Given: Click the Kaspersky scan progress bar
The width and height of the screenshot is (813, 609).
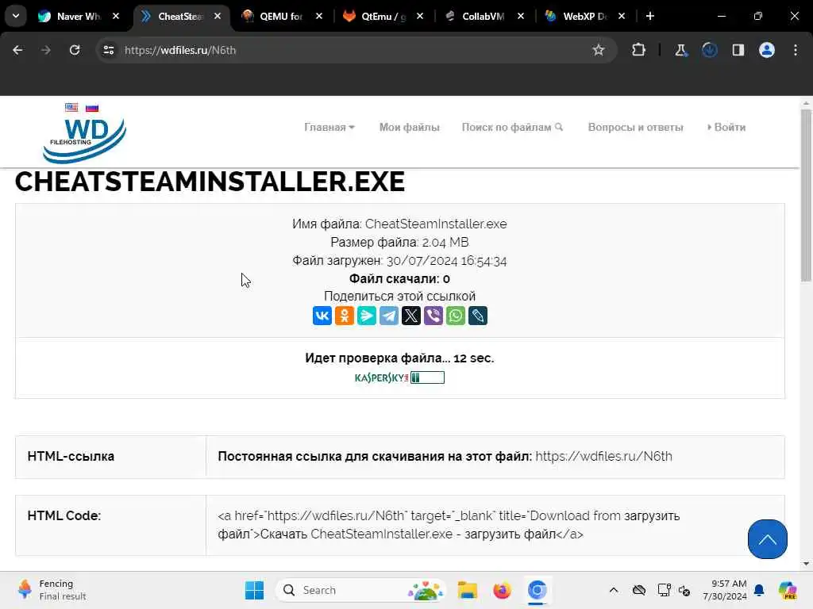Looking at the screenshot, I should [x=427, y=377].
